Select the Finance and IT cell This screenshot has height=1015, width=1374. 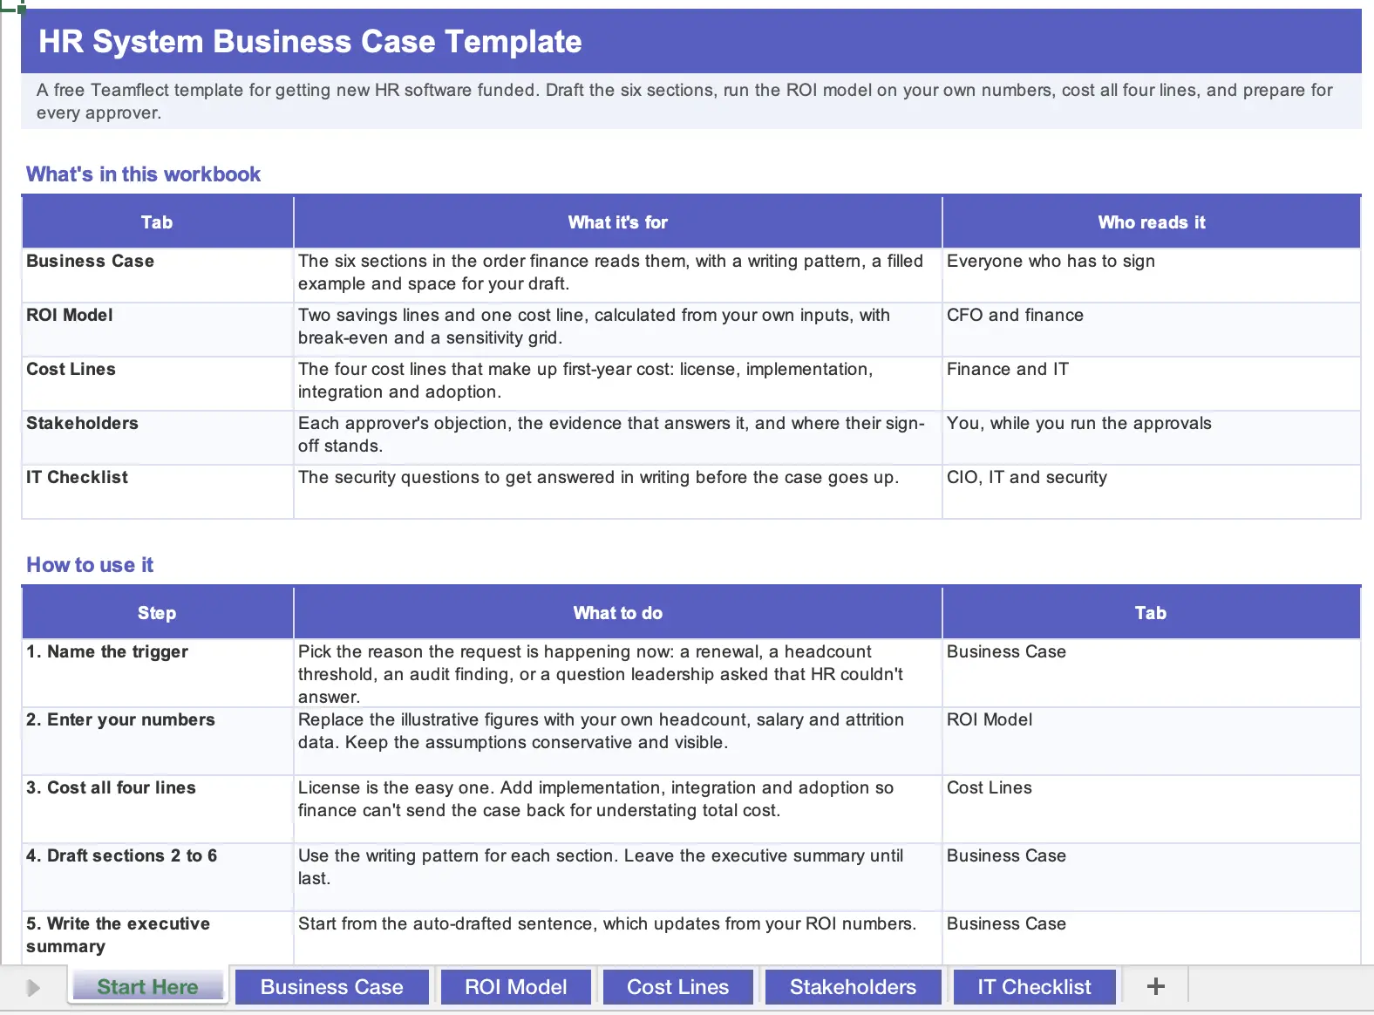pos(1151,384)
